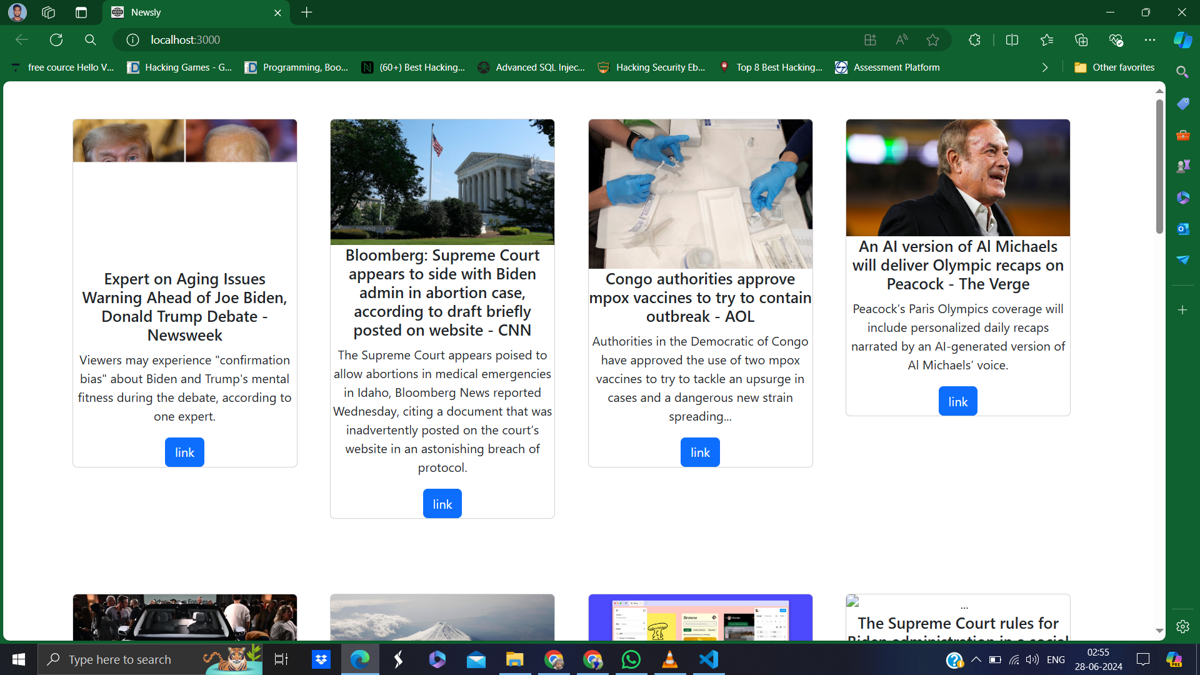The image size is (1200, 675).
Task: Open the Split screen icon
Action: click(1012, 40)
